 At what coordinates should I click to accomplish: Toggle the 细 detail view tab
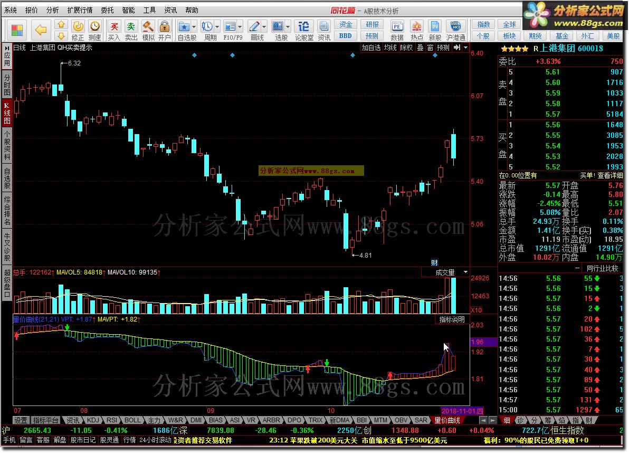(x=507, y=420)
